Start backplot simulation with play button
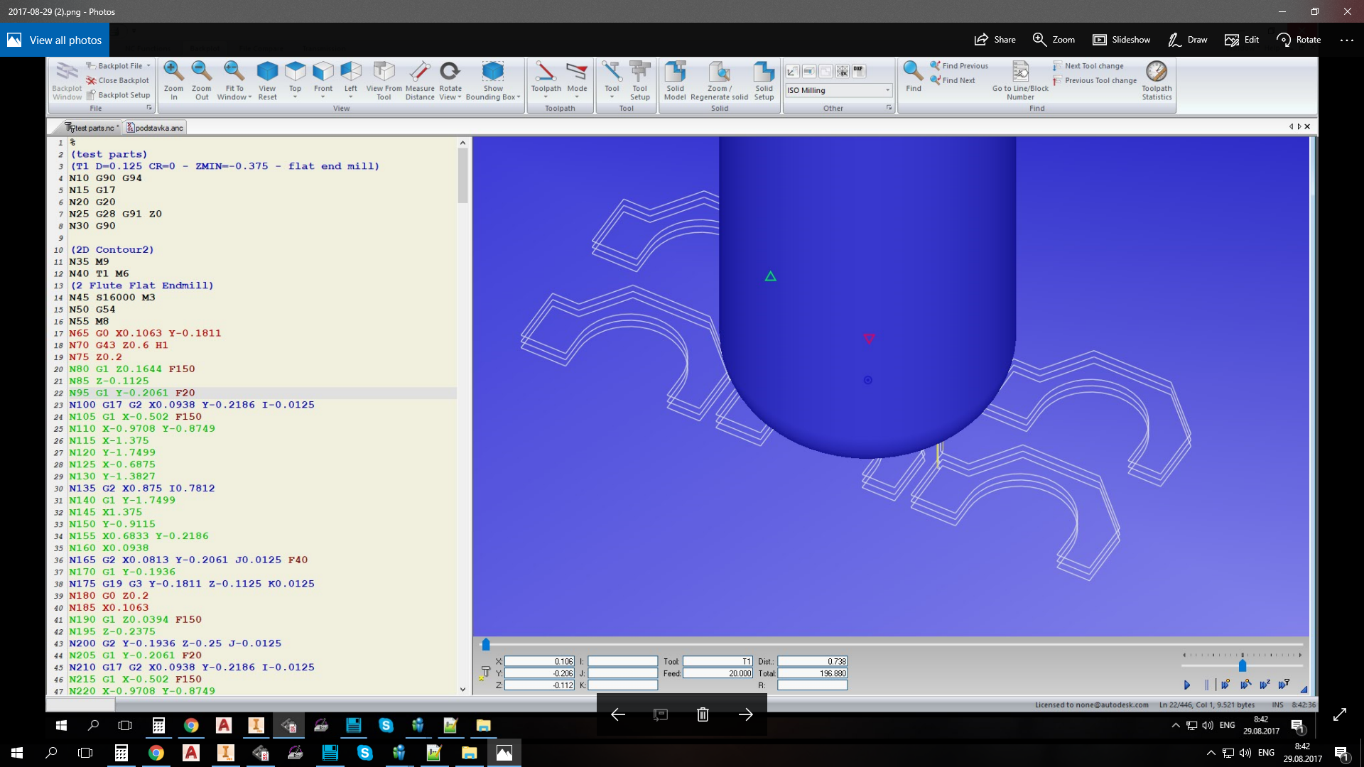Viewport: 1364px width, 767px height. (x=1186, y=685)
